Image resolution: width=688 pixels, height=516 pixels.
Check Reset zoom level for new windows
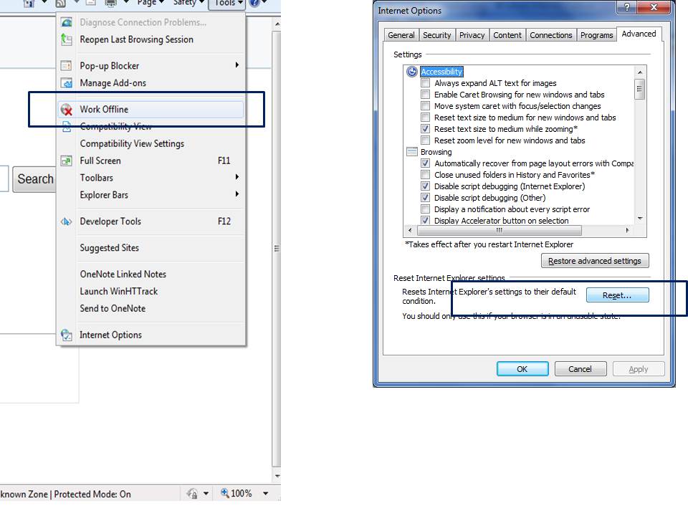pyautogui.click(x=425, y=140)
